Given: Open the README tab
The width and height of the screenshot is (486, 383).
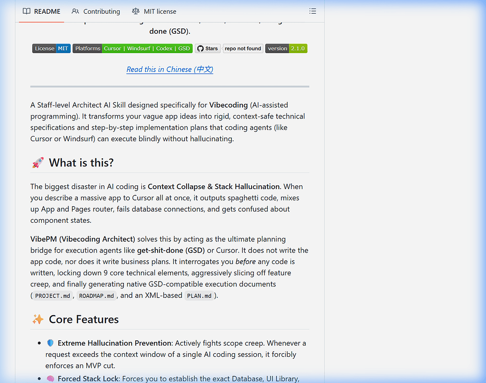Looking at the screenshot, I should click(42, 11).
